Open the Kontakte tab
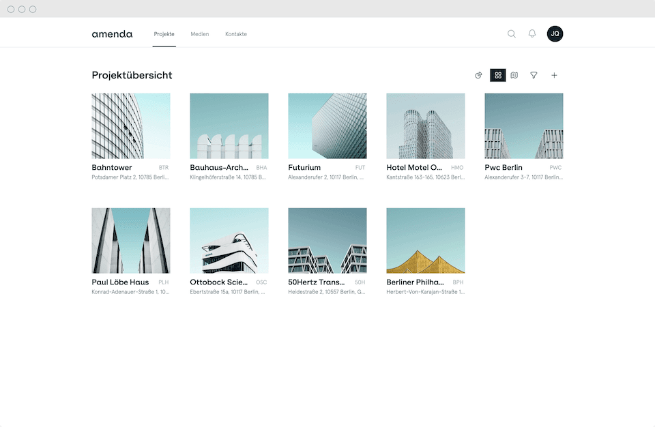Viewport: 655px width, 427px height. point(236,34)
